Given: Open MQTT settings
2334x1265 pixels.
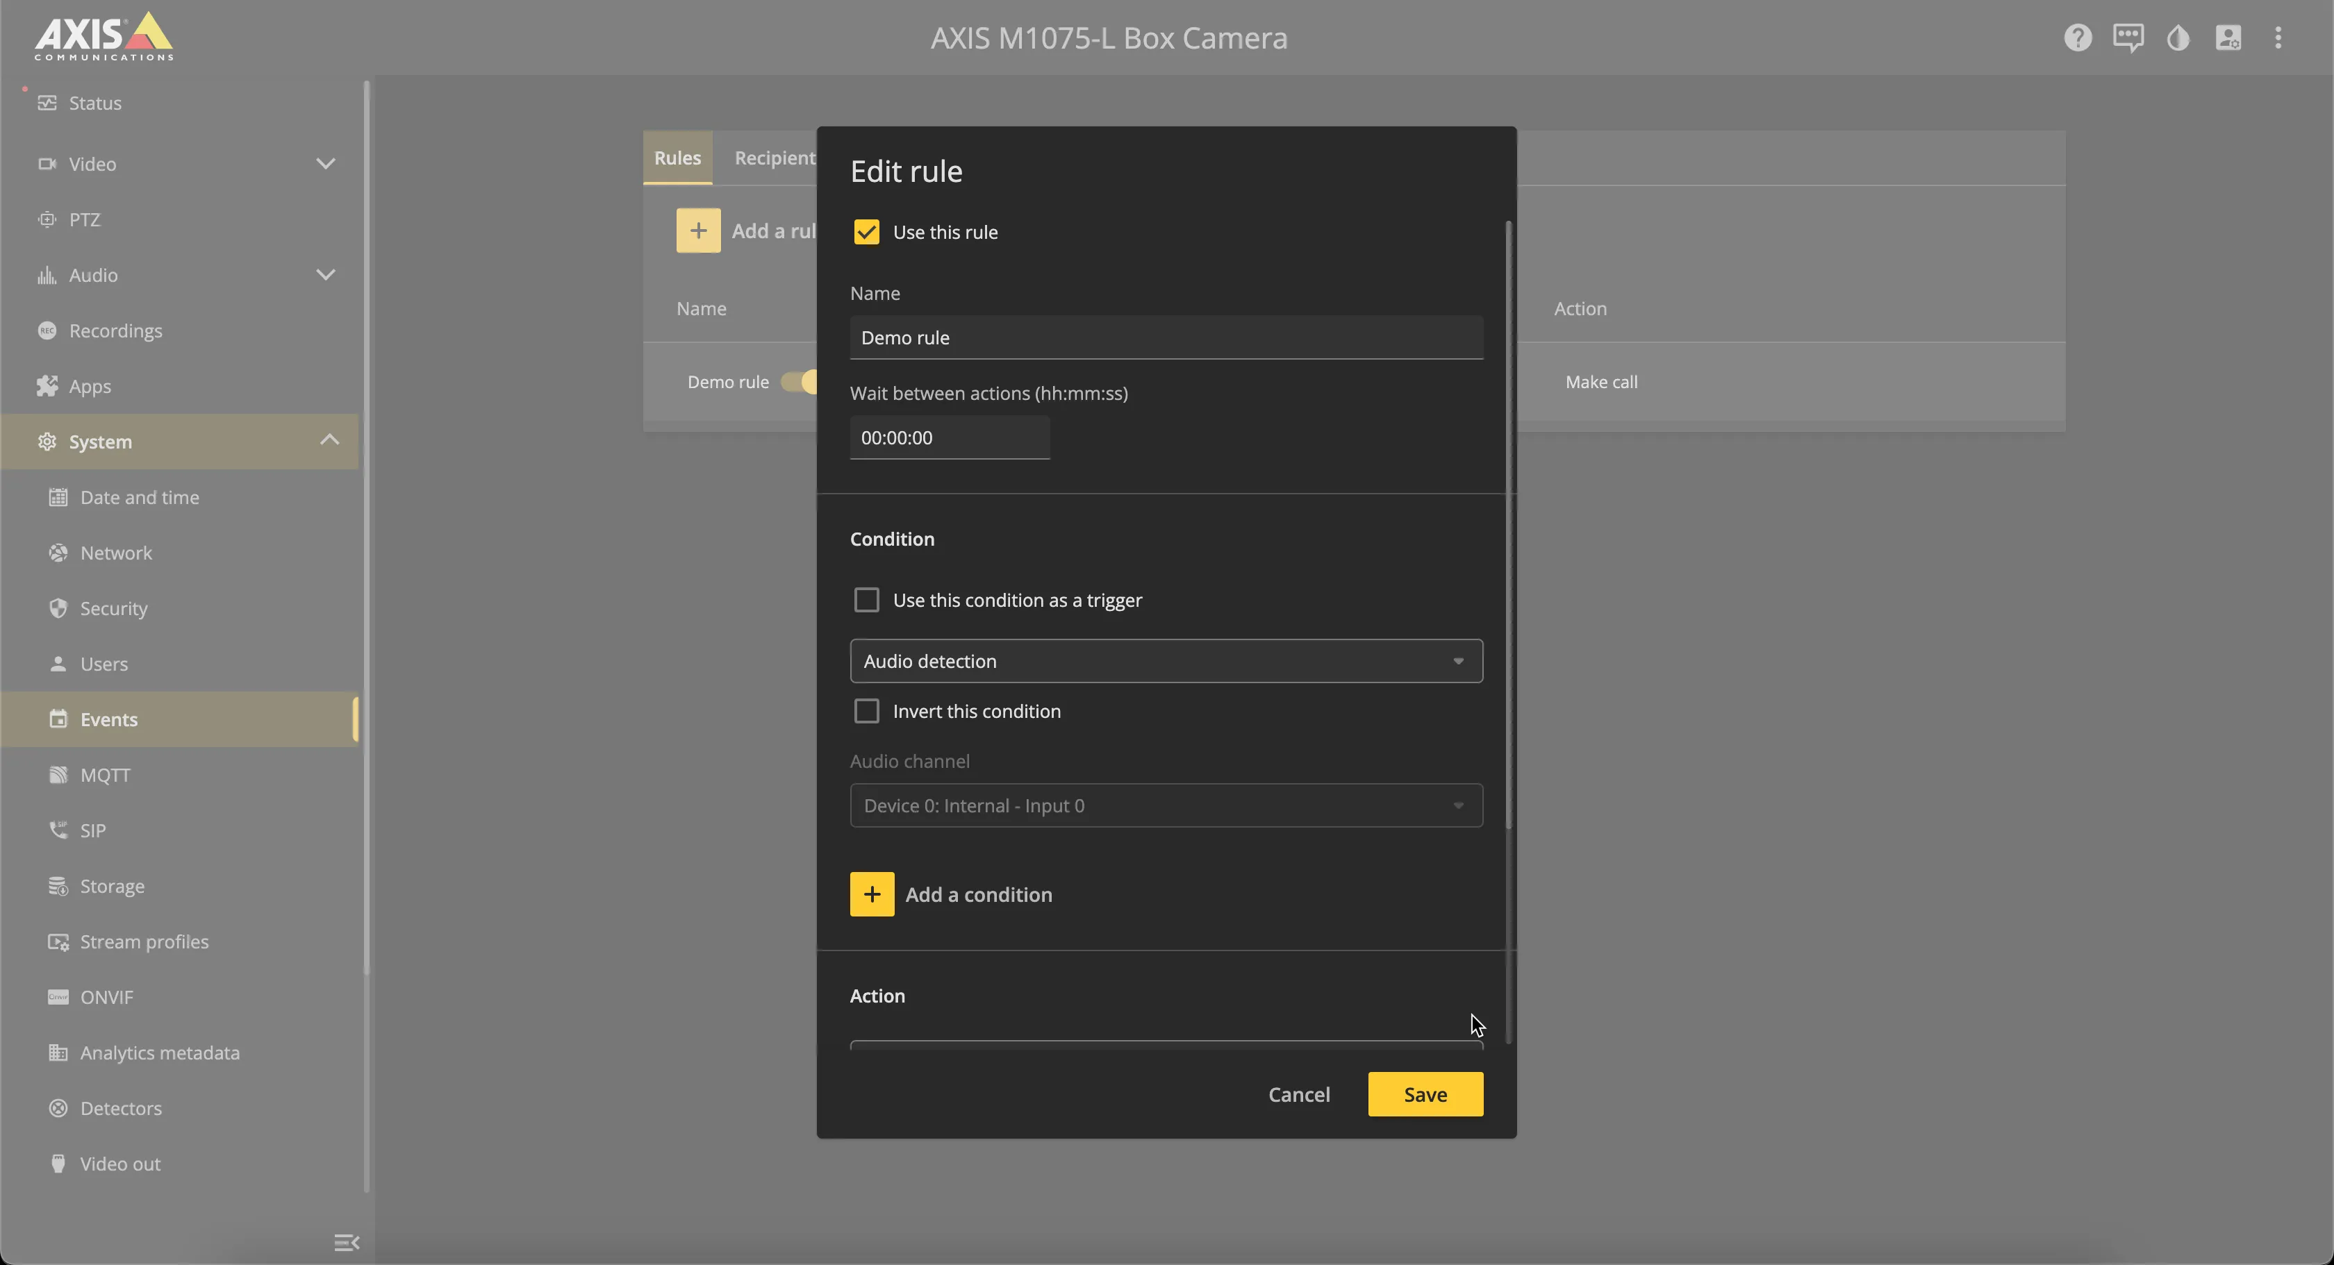Looking at the screenshot, I should pyautogui.click(x=179, y=775).
